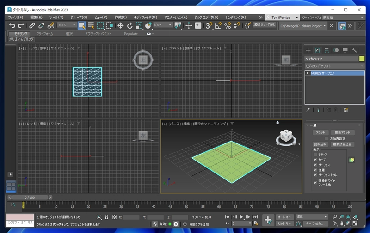Viewport: 370px width, 233px height.
Task: Open the ビュー reference coordinate dropdown
Action: point(163,25)
